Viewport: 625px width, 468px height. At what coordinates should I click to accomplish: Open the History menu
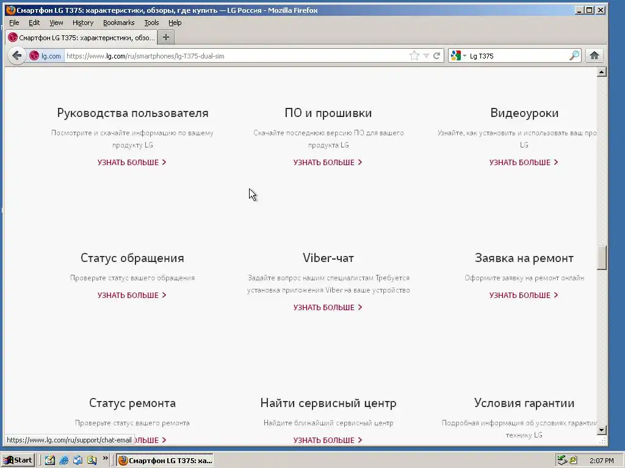(x=83, y=23)
